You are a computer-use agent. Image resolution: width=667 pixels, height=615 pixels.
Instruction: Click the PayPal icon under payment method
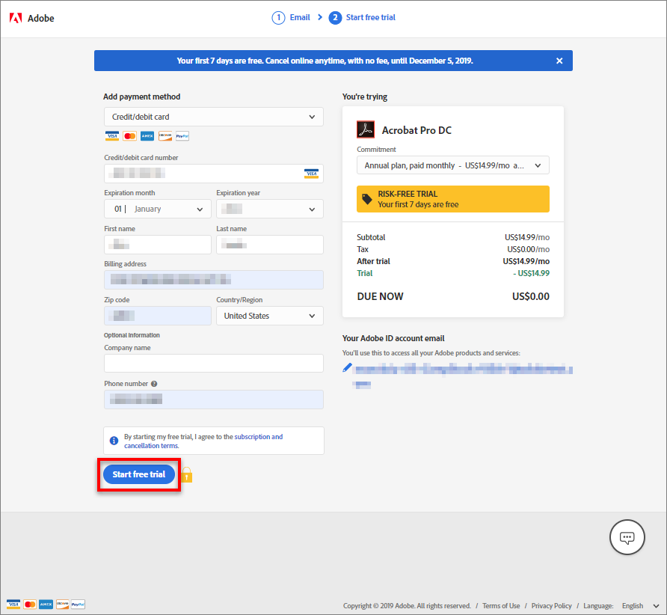click(x=182, y=136)
